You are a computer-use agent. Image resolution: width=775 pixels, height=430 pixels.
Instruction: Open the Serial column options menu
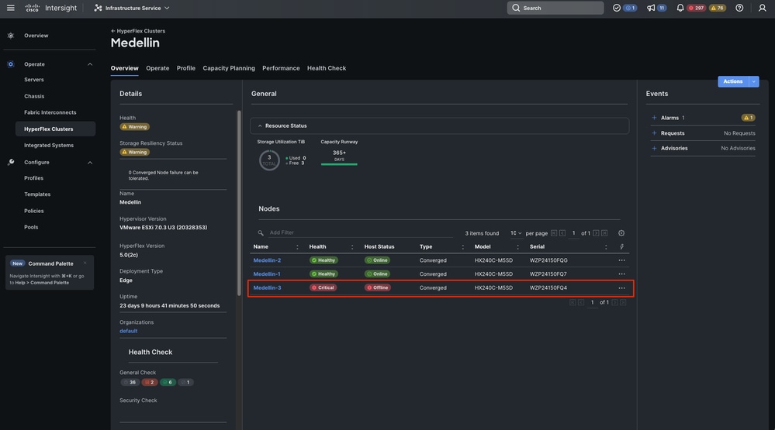click(x=606, y=247)
